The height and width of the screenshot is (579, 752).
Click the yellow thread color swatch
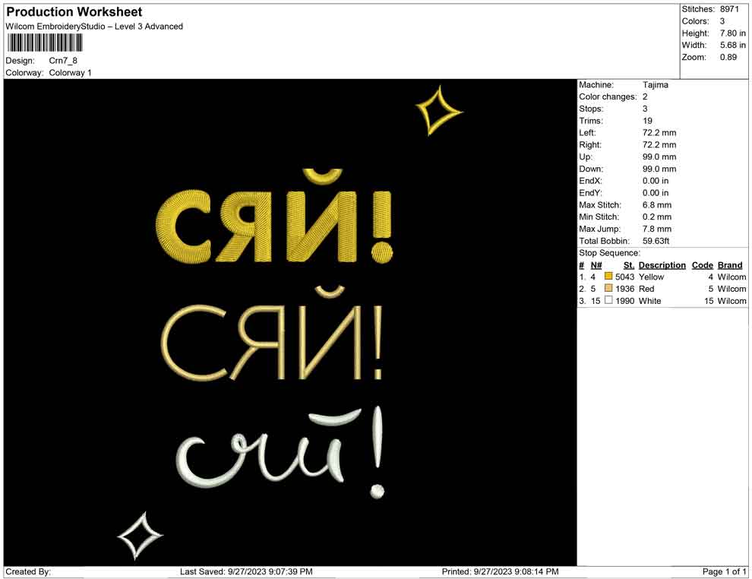pos(608,277)
